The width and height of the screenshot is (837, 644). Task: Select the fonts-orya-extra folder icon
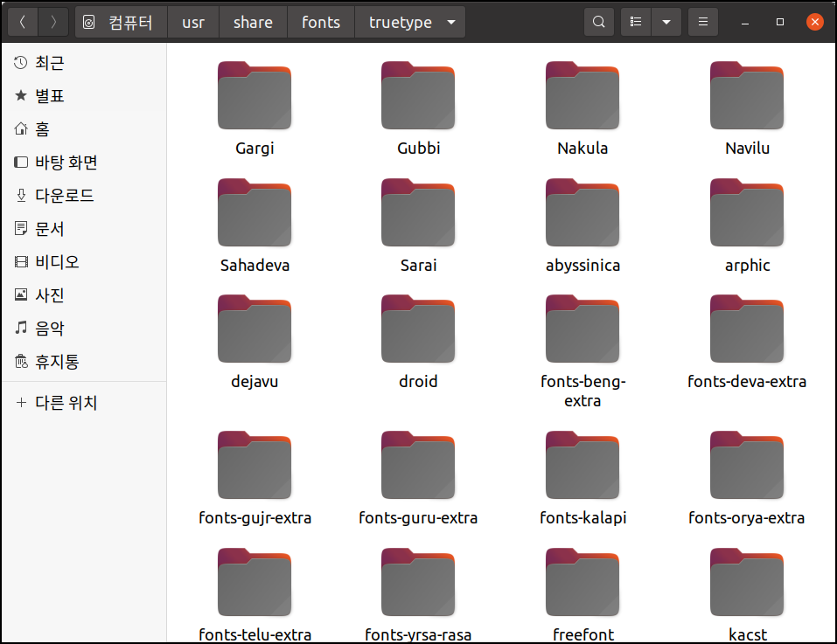tap(747, 465)
